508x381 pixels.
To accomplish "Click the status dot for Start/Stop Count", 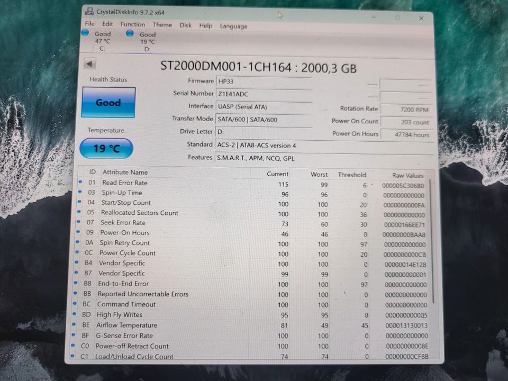I will coord(79,202).
